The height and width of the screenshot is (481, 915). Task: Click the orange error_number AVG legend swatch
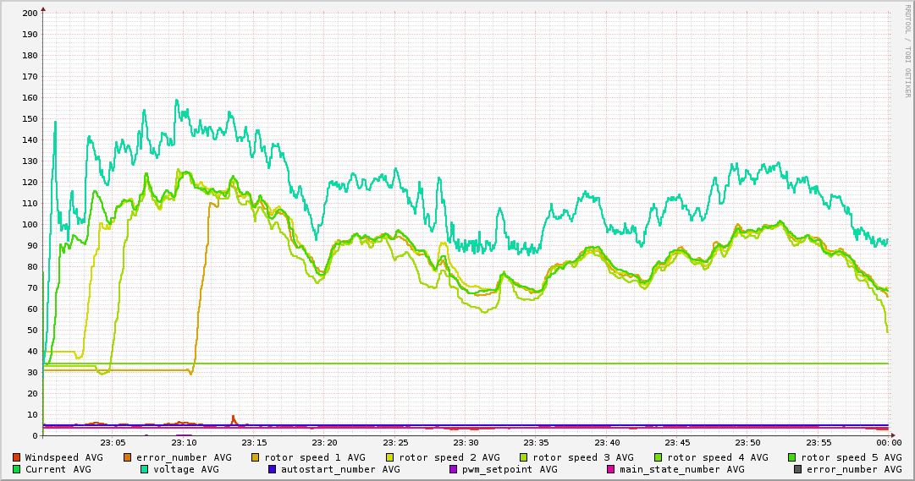coord(128,457)
